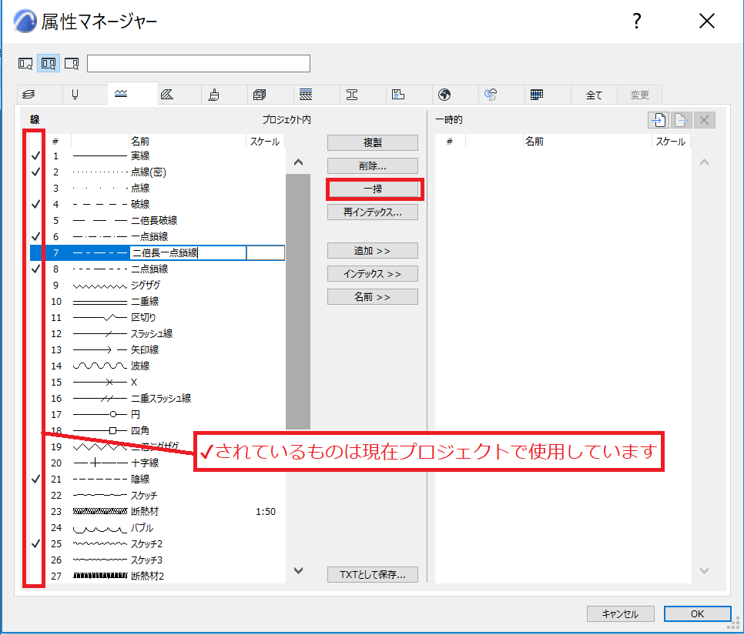Open the Layers attribute tab icon
This screenshot has height=635, width=744.
pos(28,95)
